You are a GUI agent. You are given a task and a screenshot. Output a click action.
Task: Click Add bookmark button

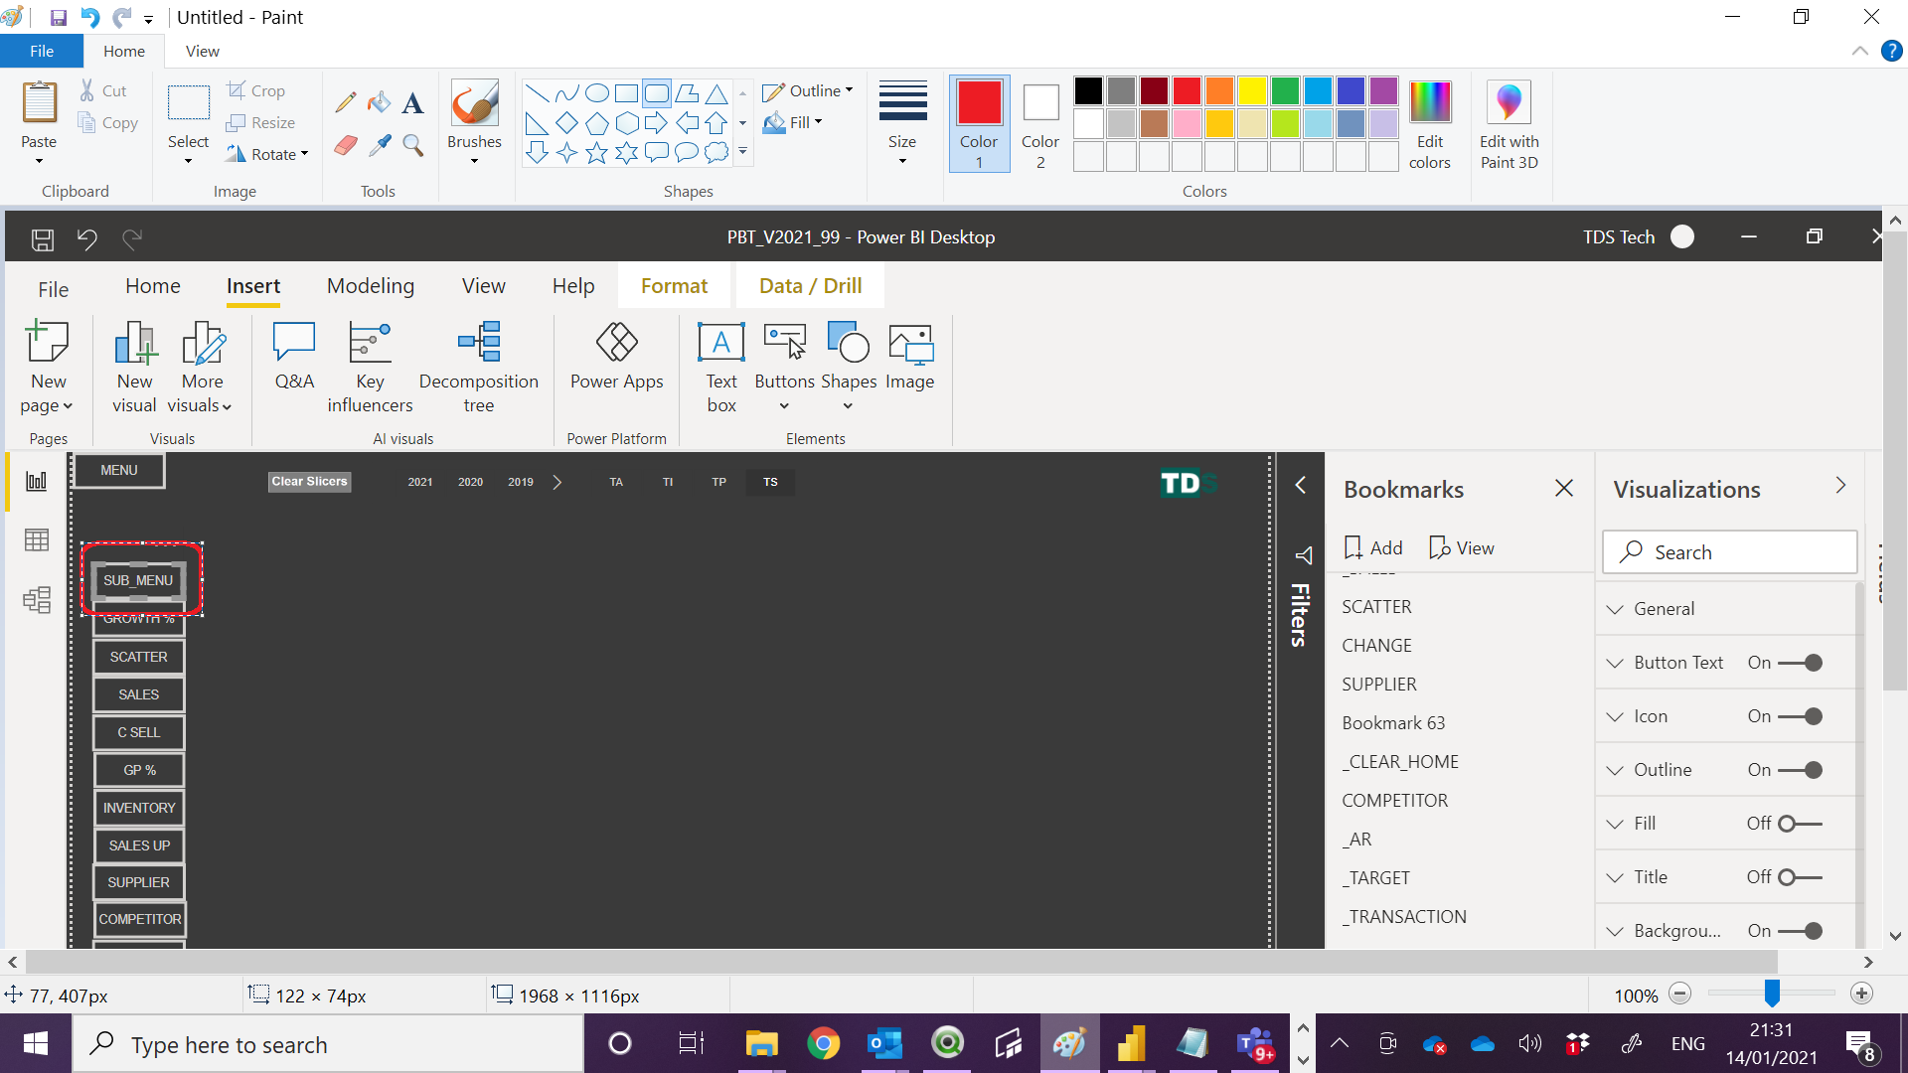tap(1373, 547)
